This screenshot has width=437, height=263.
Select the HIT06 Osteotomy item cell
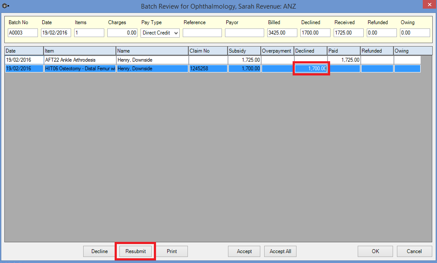[80, 69]
